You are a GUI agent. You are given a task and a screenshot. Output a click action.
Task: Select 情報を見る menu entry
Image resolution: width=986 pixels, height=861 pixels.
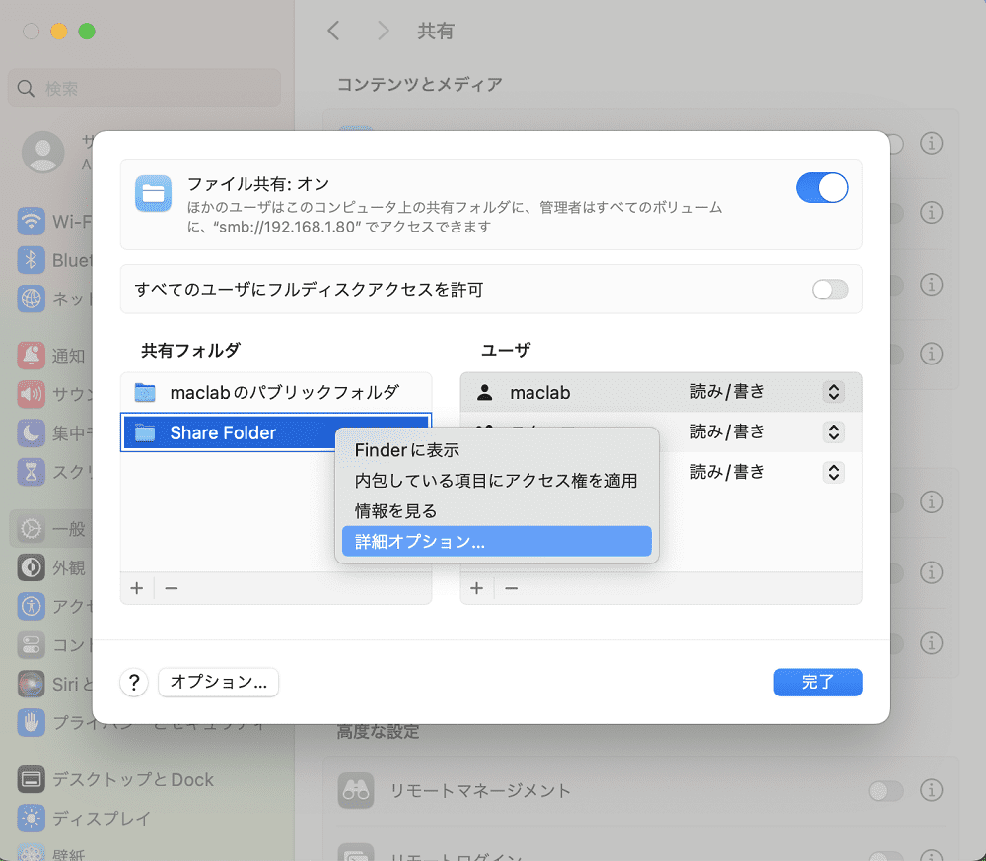[496, 511]
